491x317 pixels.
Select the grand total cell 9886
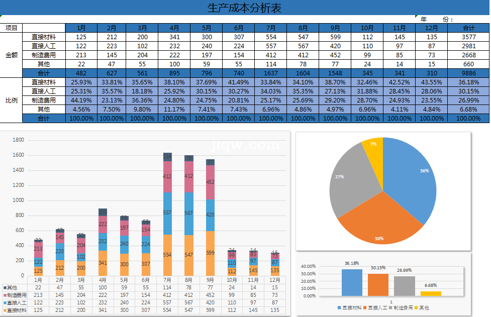coord(468,73)
